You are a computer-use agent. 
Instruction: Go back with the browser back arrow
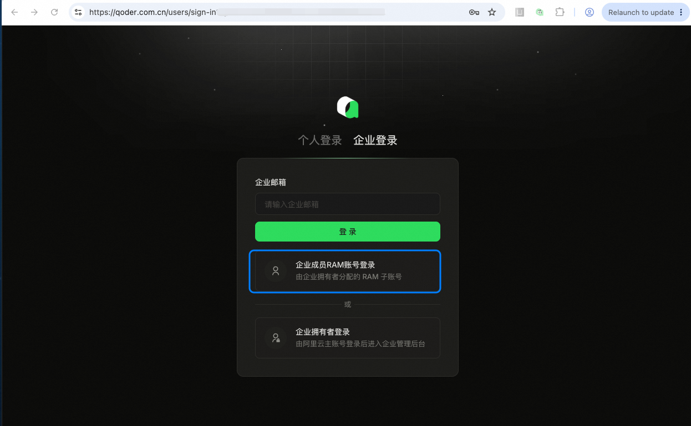click(15, 12)
